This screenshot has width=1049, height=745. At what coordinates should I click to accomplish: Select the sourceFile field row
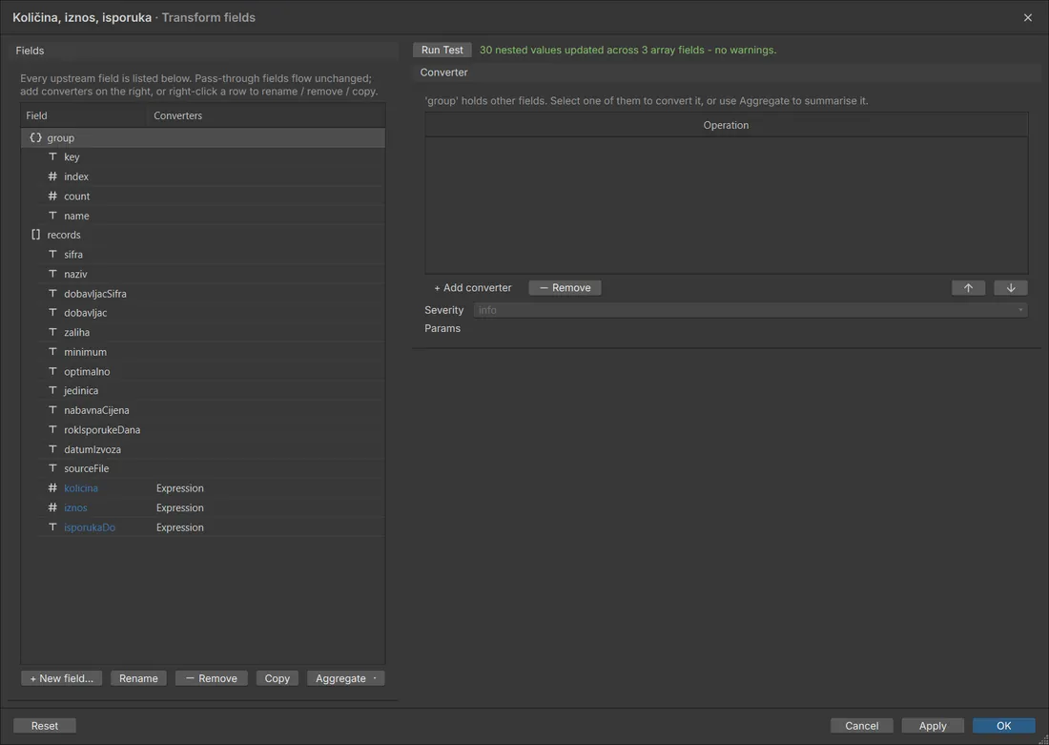point(203,468)
